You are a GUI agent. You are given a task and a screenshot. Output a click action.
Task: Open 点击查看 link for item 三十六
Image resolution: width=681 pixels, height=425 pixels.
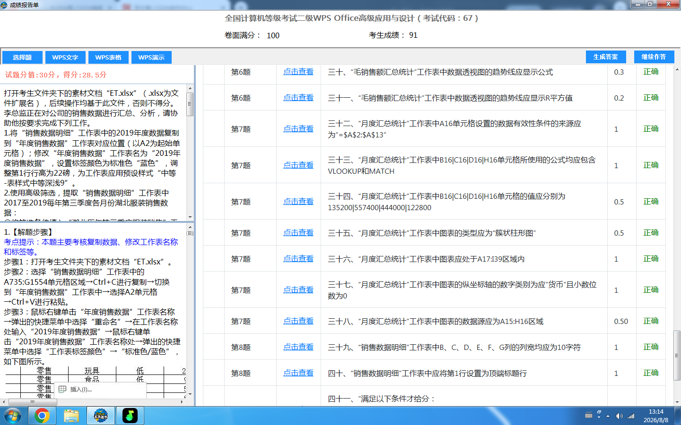tap(298, 259)
